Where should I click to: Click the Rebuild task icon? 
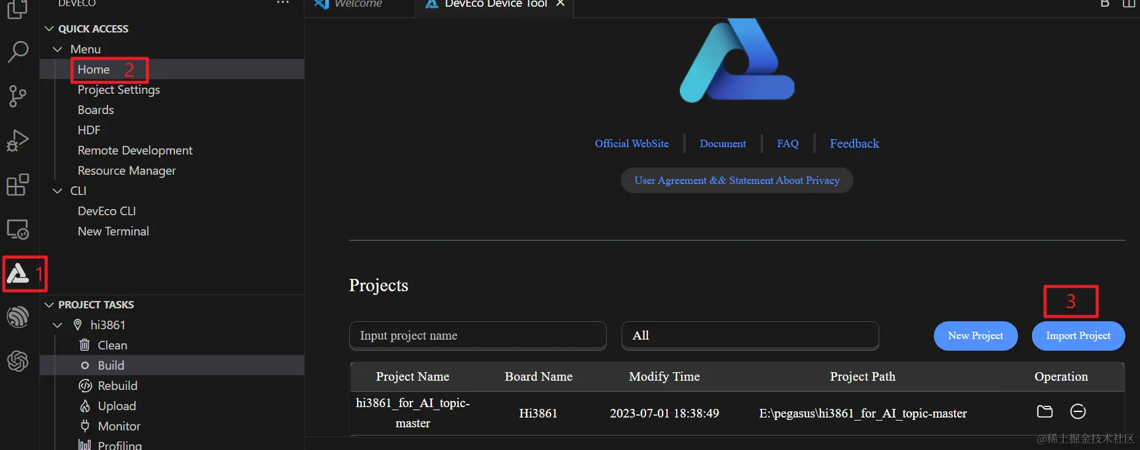[x=85, y=386]
